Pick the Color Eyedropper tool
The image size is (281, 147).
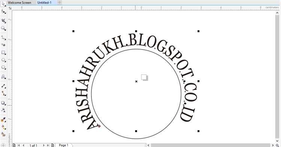pyautogui.click(x=3, y=120)
